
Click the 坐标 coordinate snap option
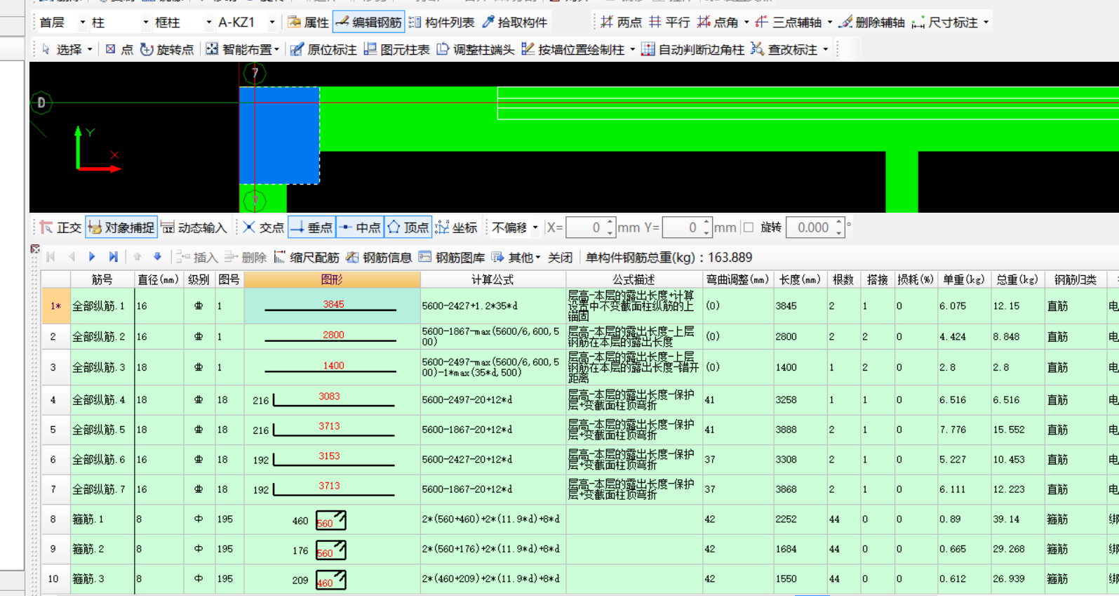[x=456, y=227]
